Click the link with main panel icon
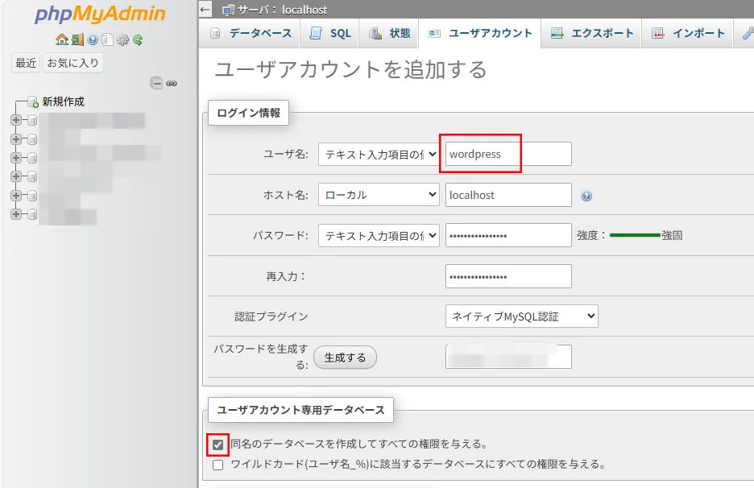 click(172, 83)
